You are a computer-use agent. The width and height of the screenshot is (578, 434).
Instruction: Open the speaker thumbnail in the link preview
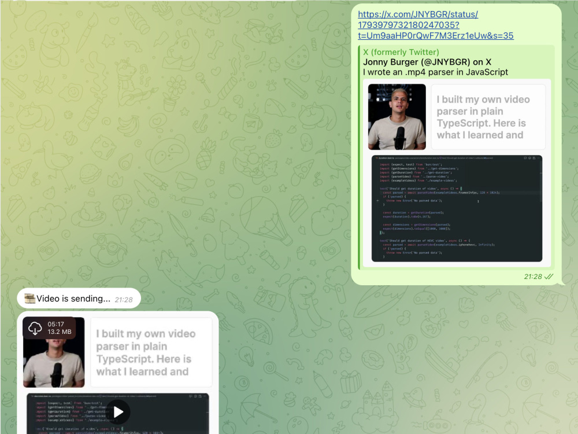point(397,117)
